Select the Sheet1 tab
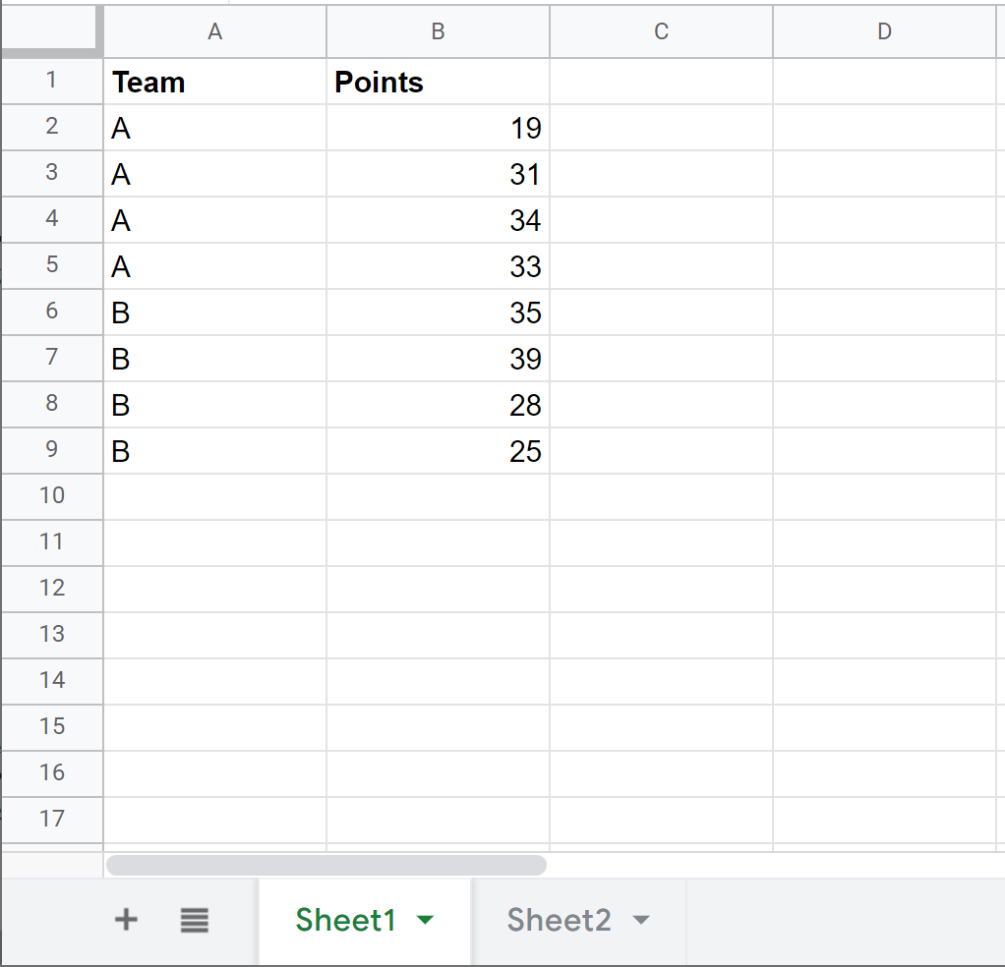Screen dimensions: 1005x967 346,920
